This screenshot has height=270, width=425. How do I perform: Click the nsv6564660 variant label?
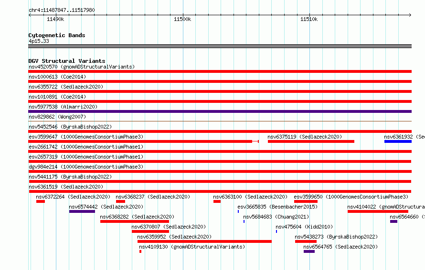407,217
